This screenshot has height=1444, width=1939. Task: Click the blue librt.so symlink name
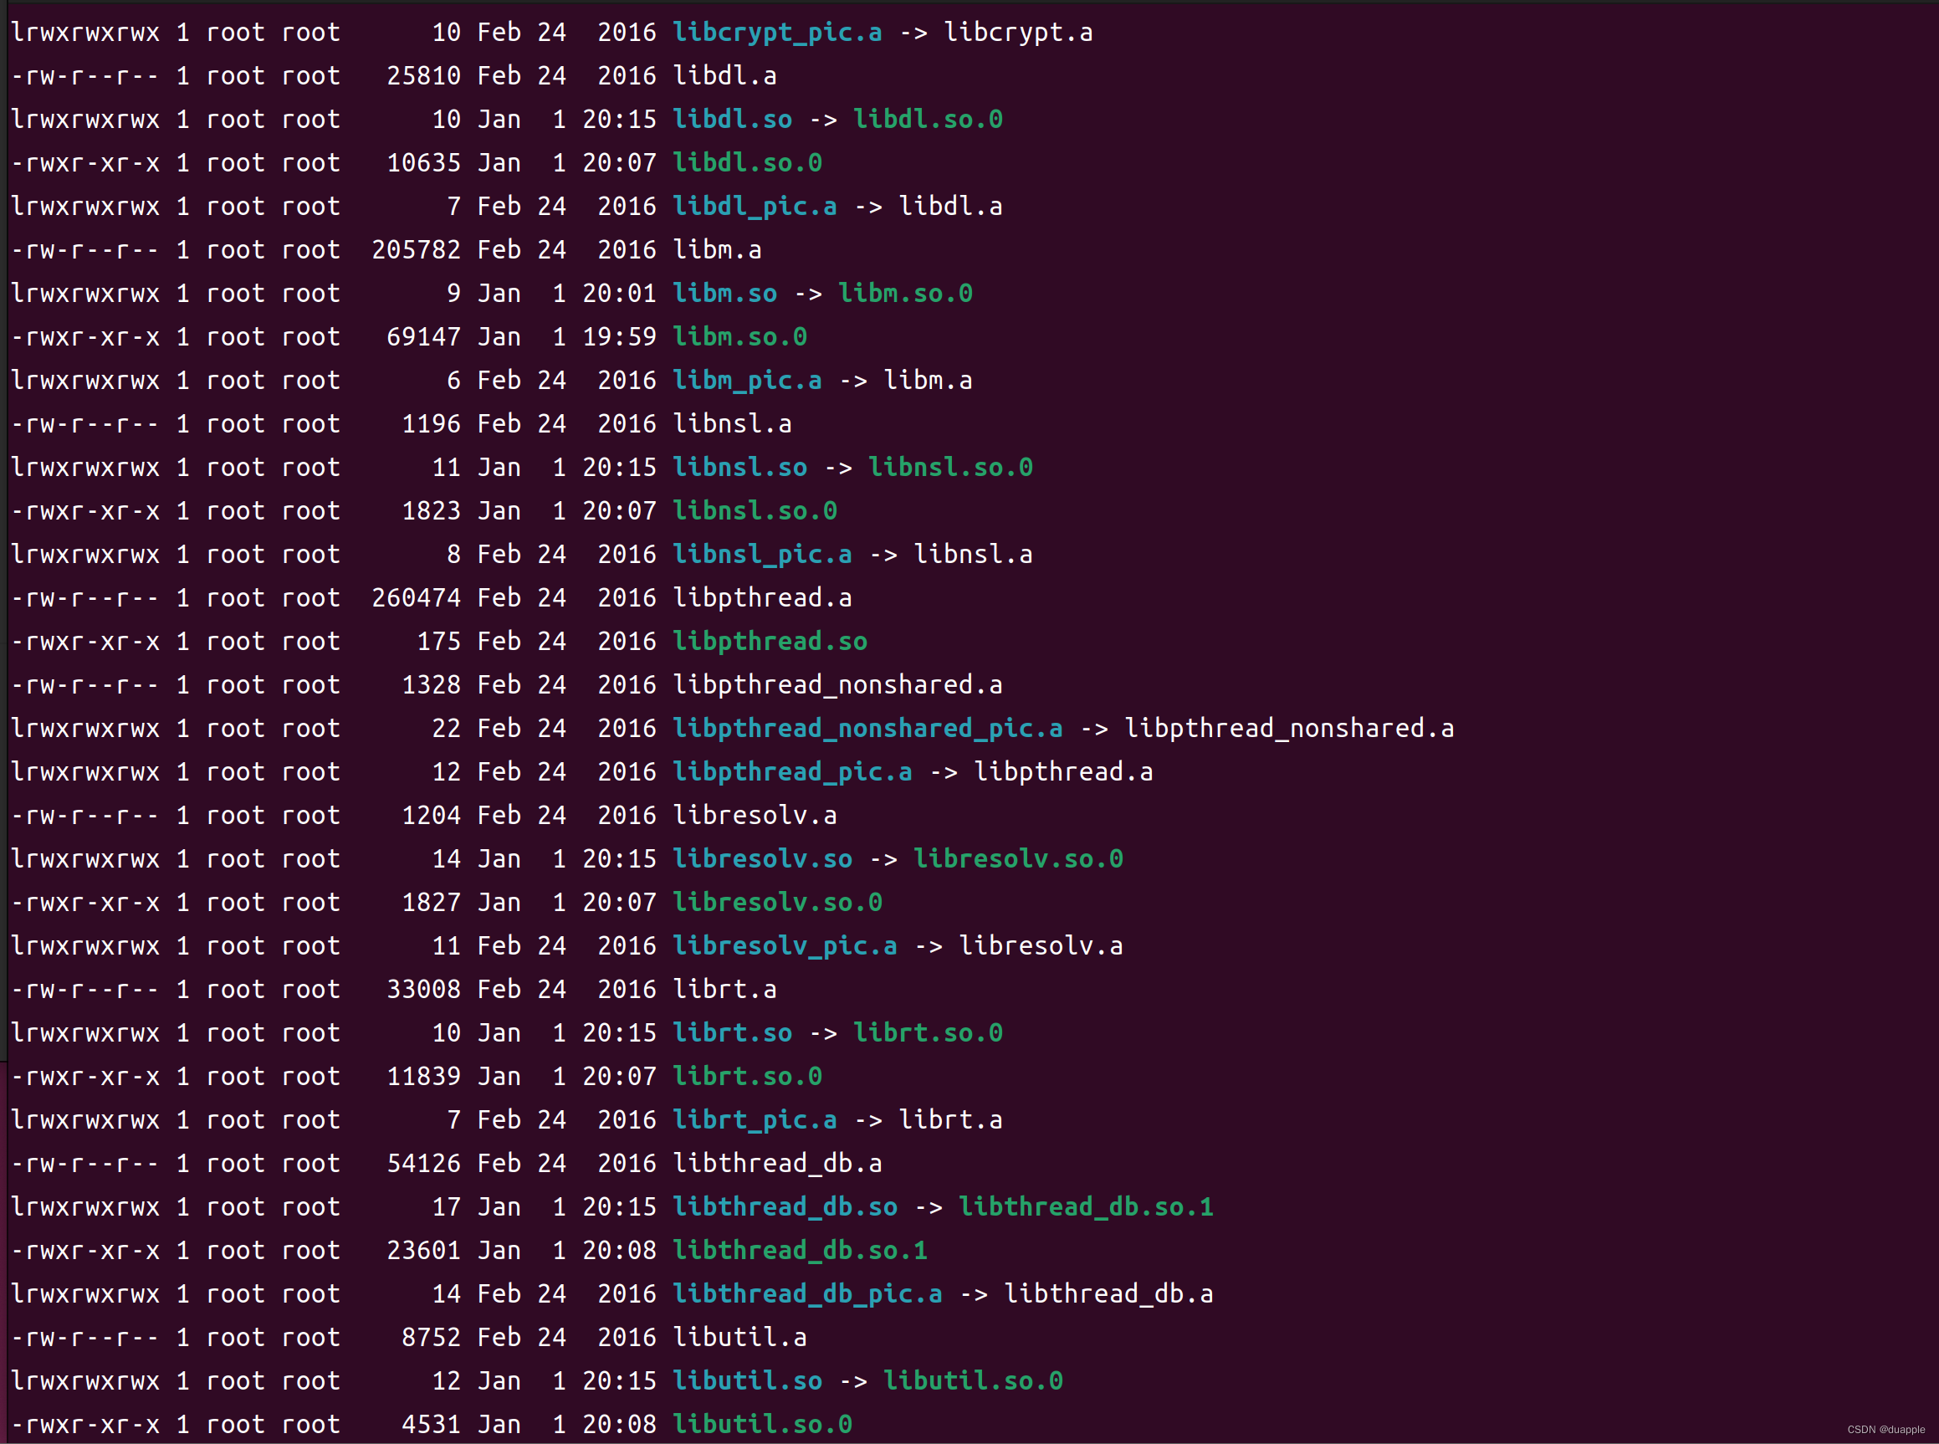[x=732, y=1033]
